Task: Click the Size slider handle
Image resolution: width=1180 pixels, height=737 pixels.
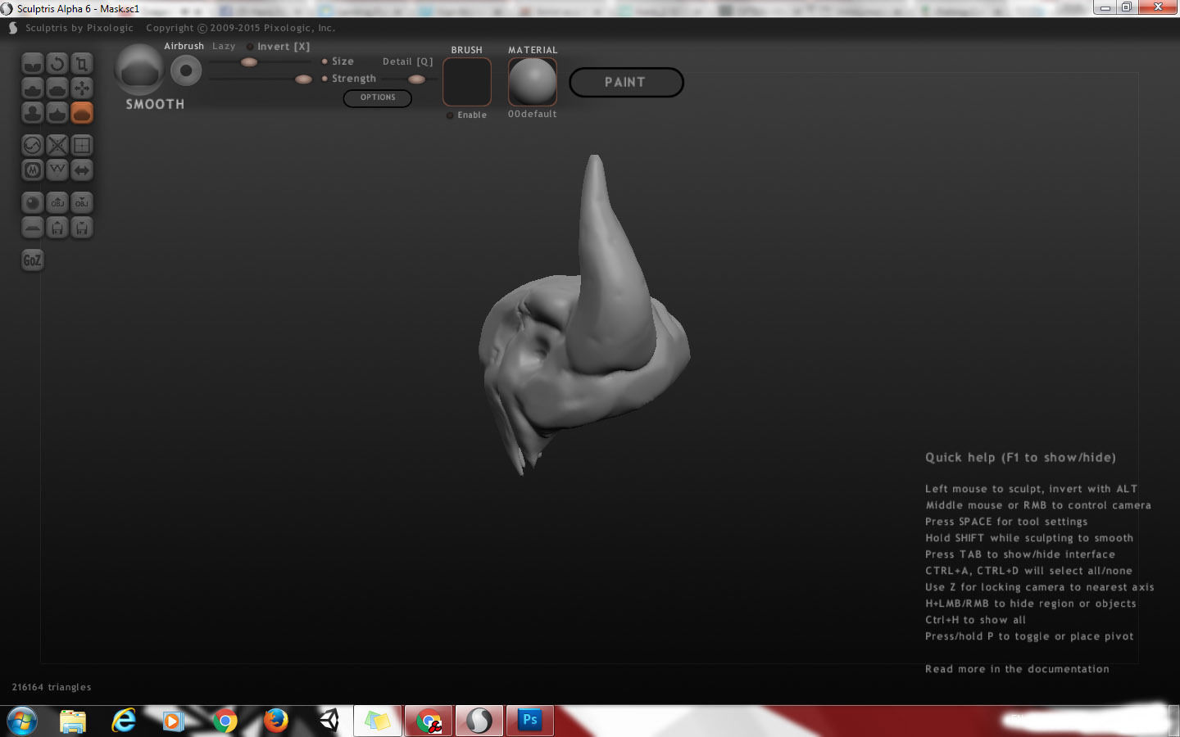Action: pyautogui.click(x=249, y=62)
